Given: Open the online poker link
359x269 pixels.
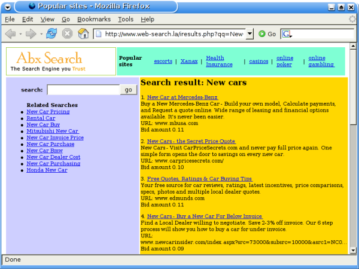Looking at the screenshot, I should 285,62.
